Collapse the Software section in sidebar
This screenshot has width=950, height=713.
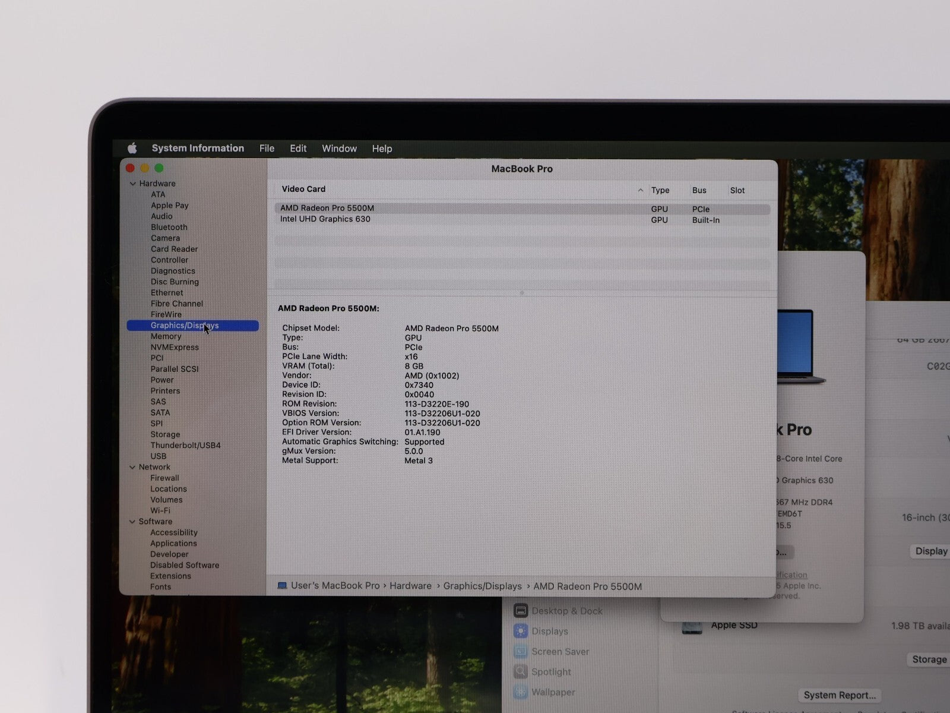click(x=132, y=522)
